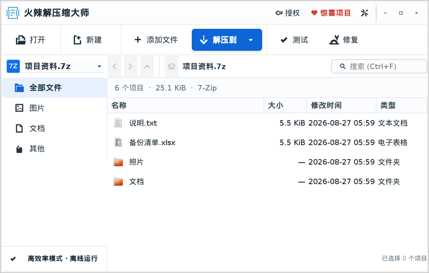Click the text document icon of 说明.txt
The width and height of the screenshot is (429, 273).
118,123
